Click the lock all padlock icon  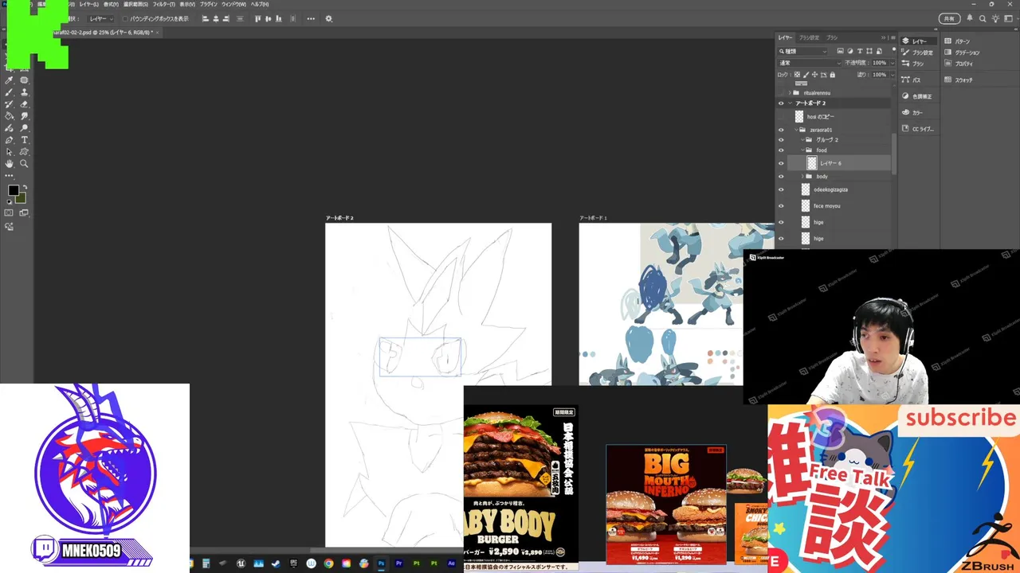pos(833,75)
